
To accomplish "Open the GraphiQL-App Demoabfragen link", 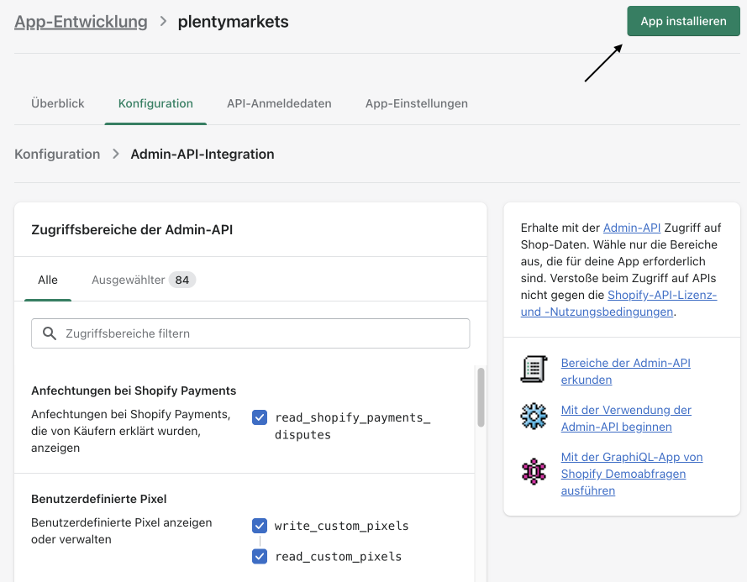I will point(632,474).
